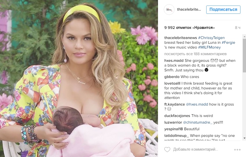Open the @hxes.madd mention link
Screen dimensions: 246x157
click(197, 104)
